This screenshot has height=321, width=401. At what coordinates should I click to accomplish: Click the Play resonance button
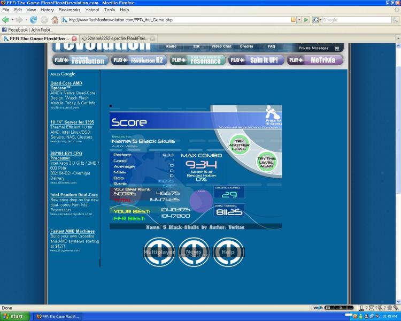click(x=197, y=60)
